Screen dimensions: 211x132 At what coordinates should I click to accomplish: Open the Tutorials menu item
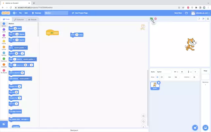click(37, 13)
